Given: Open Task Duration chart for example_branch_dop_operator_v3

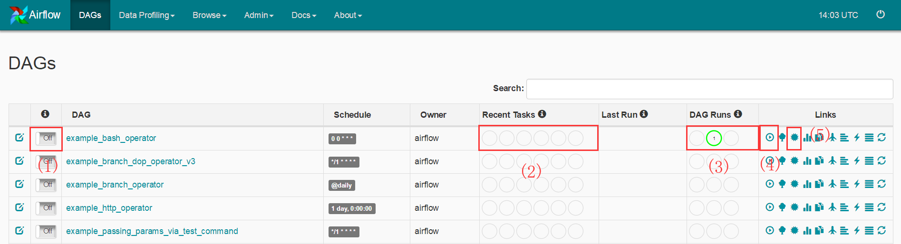Looking at the screenshot, I should pyautogui.click(x=807, y=161).
